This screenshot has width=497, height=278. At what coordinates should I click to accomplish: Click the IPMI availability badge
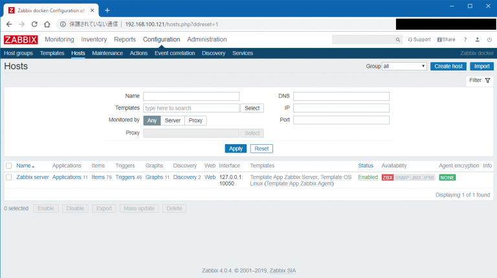pos(429,178)
